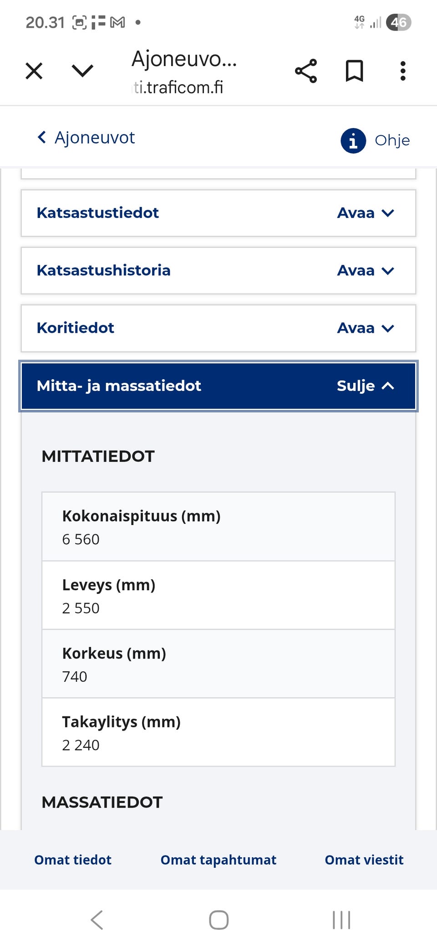Open the Omat viestit section
The width and height of the screenshot is (437, 948).
coord(364,860)
